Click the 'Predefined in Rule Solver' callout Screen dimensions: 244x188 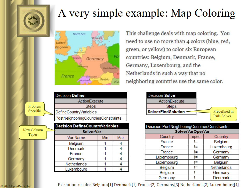pos(223,113)
